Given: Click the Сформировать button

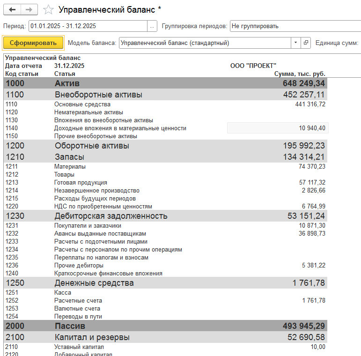Looking at the screenshot, I should (33, 43).
